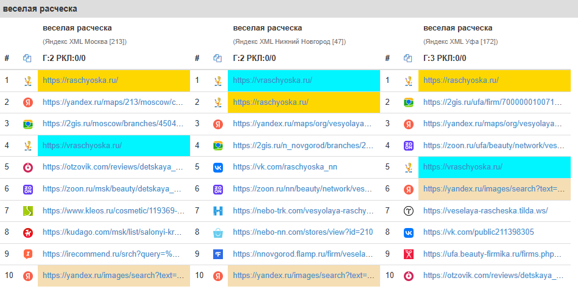Open the nnovgorod.flamp.ru/firm link
Image resolution: width=578 pixels, height=289 pixels.
click(303, 254)
